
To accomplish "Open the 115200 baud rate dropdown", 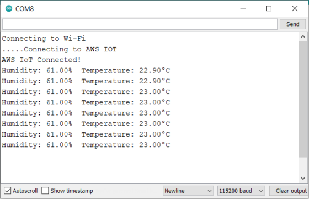I will coord(241,191).
